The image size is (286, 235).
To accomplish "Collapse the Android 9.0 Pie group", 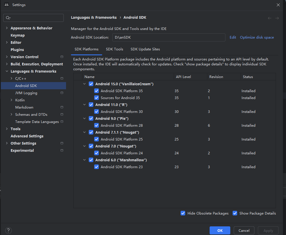I will click(x=84, y=118).
